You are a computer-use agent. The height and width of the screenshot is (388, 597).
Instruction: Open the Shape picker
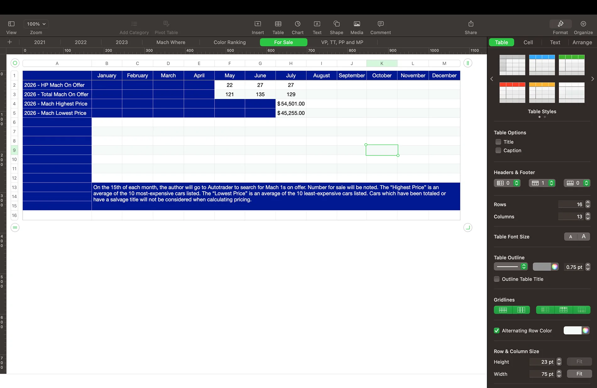tap(337, 24)
